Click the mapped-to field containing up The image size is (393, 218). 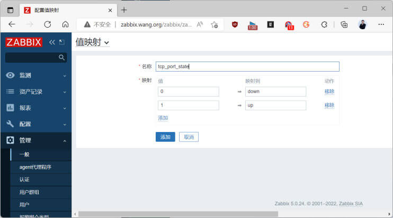click(275, 105)
